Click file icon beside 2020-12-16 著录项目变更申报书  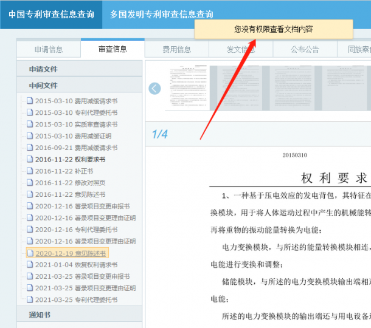30,206
